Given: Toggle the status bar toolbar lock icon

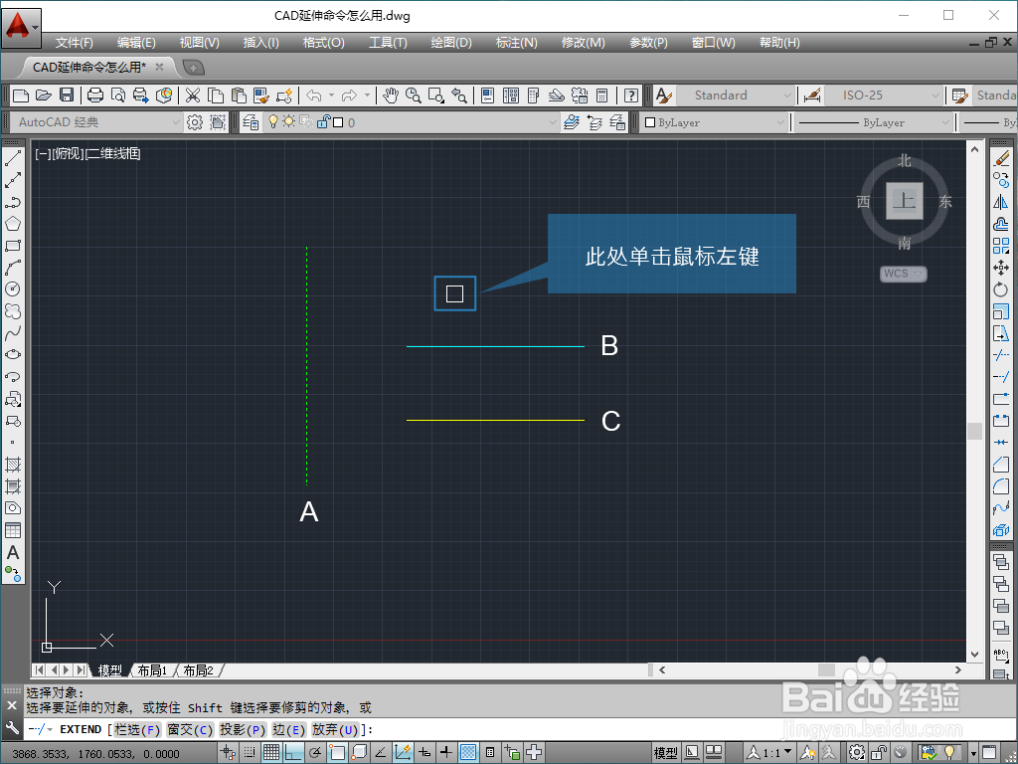Looking at the screenshot, I should coord(879,752).
